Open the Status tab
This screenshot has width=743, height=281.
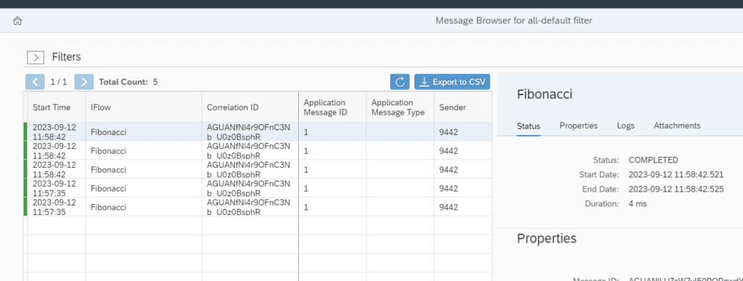tap(528, 126)
